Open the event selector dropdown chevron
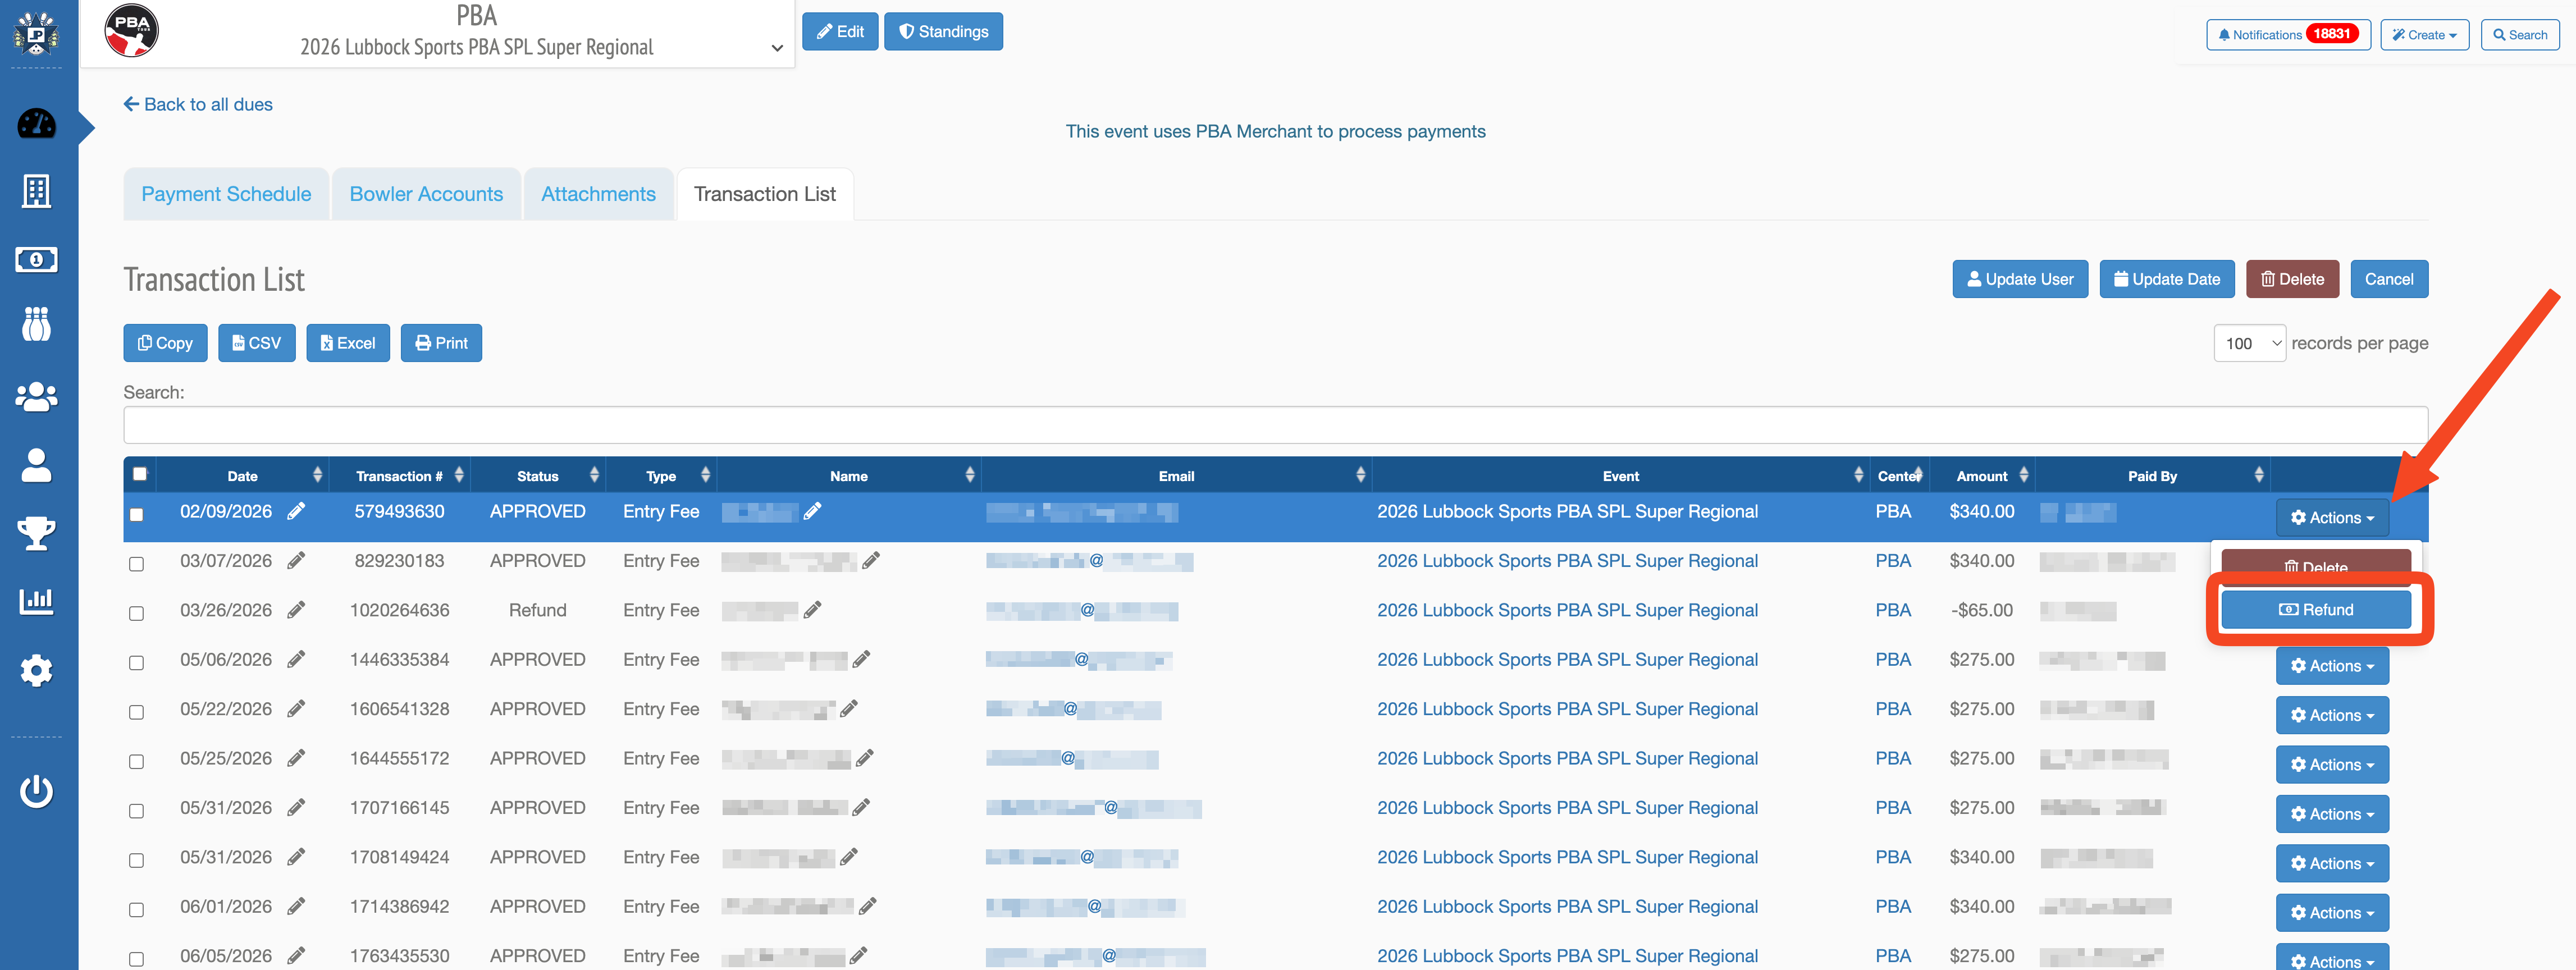 tap(777, 48)
